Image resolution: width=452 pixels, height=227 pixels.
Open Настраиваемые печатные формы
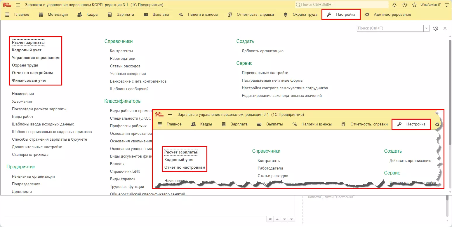pos(272,81)
